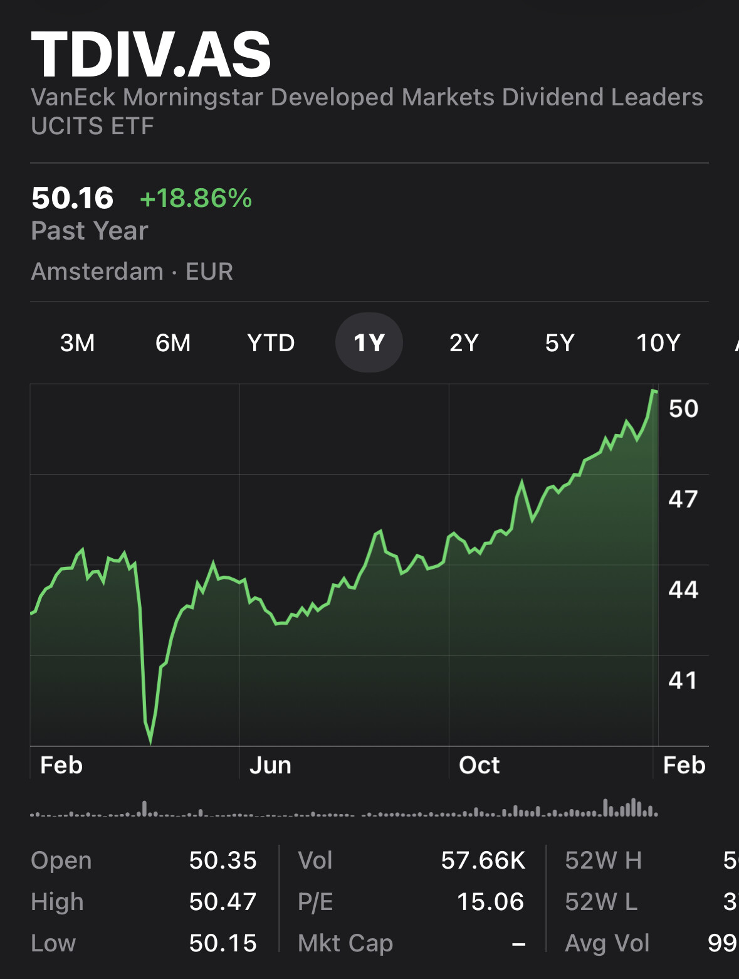The image size is (739, 979).
Task: Select the 6M time range
Action: tap(173, 343)
